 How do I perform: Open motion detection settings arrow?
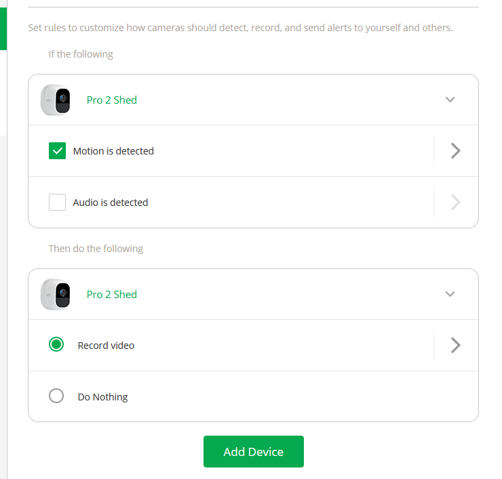pyautogui.click(x=456, y=151)
